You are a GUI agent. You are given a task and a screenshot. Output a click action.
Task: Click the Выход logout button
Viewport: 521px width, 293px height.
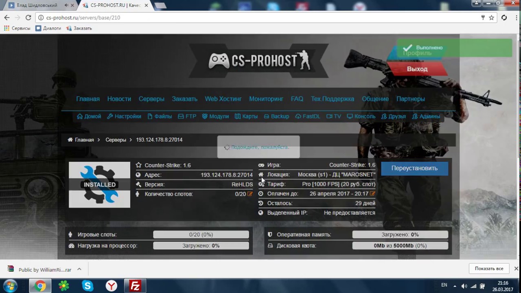[x=417, y=69]
